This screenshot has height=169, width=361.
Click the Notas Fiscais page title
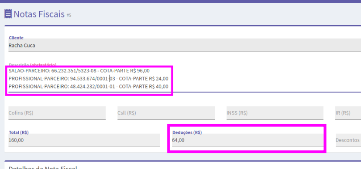click(x=39, y=14)
